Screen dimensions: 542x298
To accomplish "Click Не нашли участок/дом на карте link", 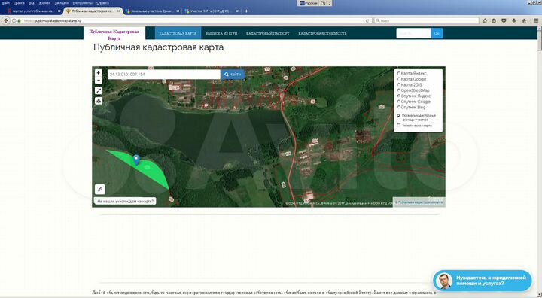I will click(125, 201).
